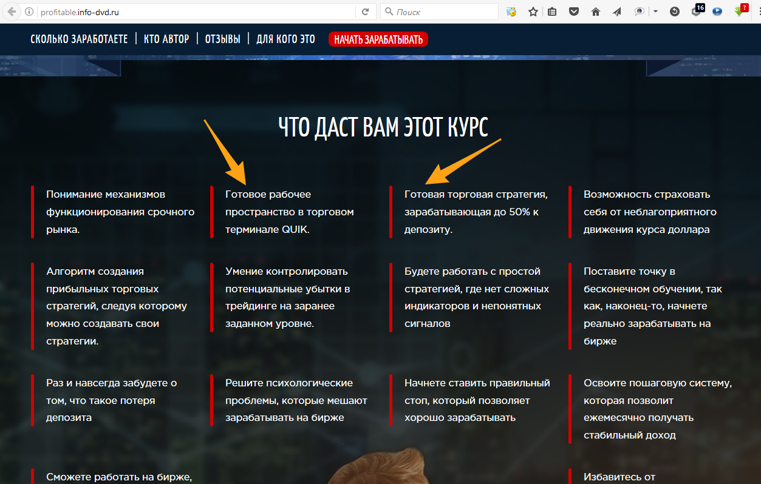This screenshot has width=761, height=484.
Task: Open the extension icon next to the search box
Action: 511,12
